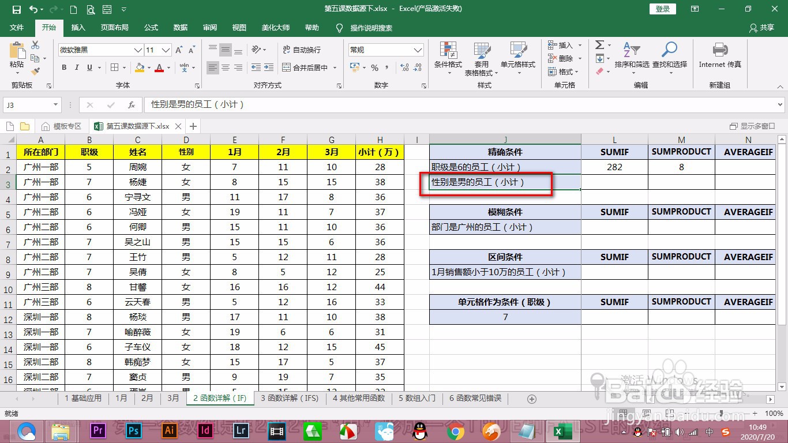Click the AutoSum Sigma icon
Image resolution: width=788 pixels, height=443 pixels.
pyautogui.click(x=600, y=44)
